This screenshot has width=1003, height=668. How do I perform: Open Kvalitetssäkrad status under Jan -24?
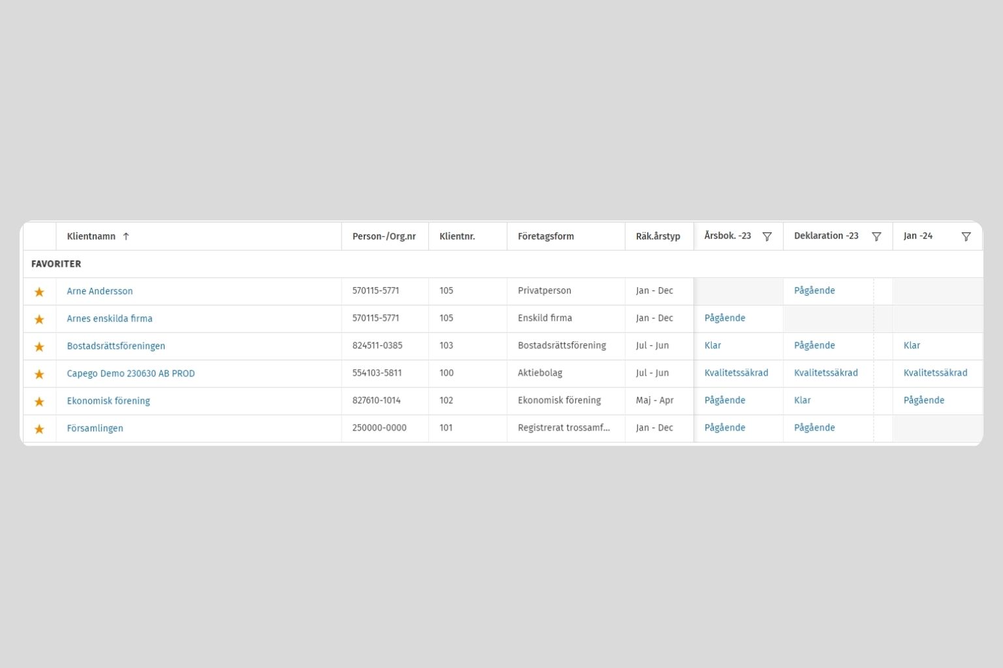point(935,372)
